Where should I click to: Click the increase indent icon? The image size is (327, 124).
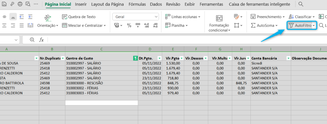[30, 17]
